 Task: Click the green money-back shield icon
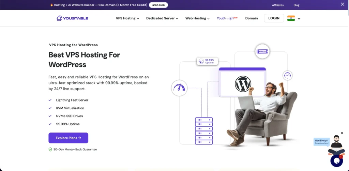pos(50,150)
